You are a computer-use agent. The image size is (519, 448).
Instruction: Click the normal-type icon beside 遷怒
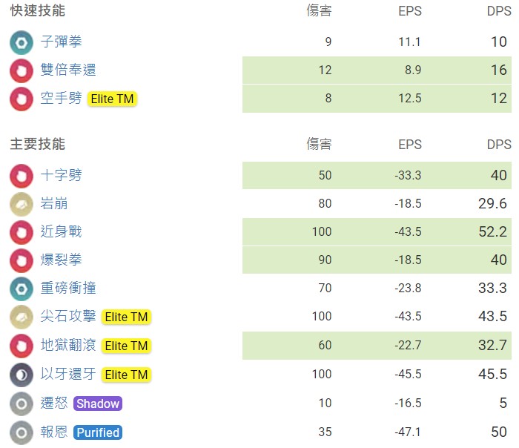[x=22, y=403]
